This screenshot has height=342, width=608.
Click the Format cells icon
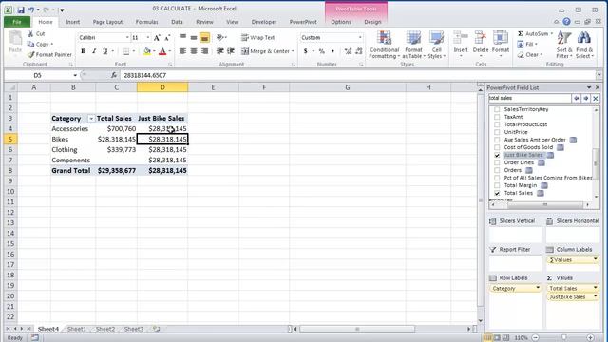click(x=501, y=39)
